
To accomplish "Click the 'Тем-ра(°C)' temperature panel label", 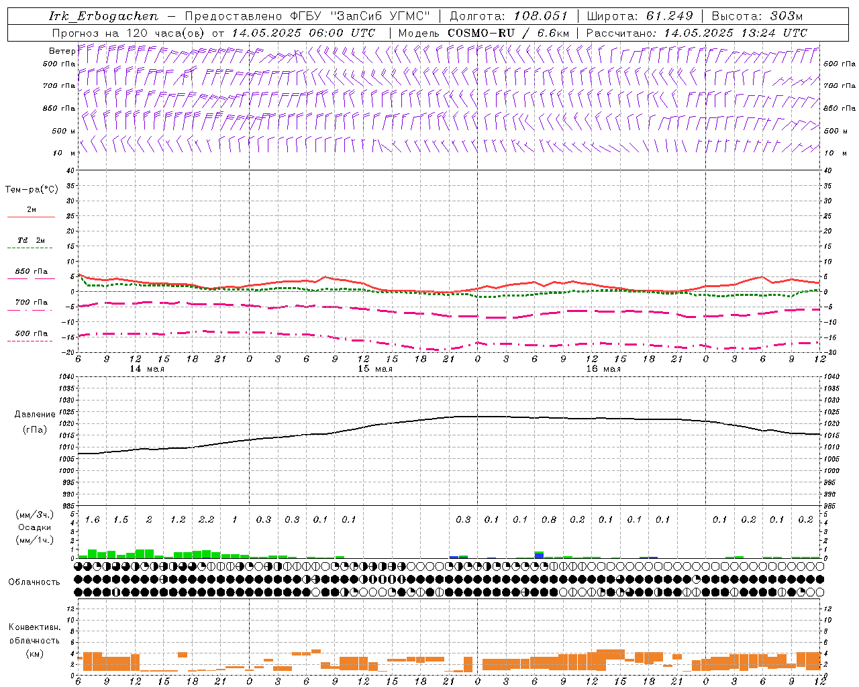I will tap(32, 190).
